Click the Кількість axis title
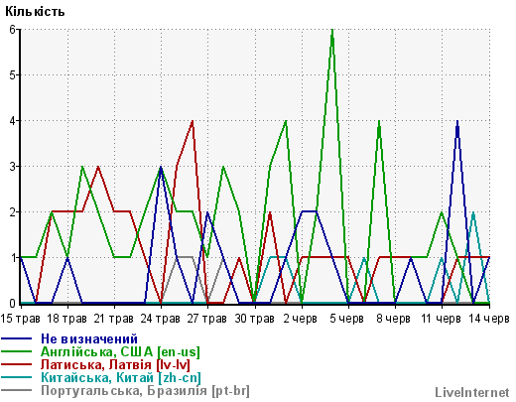The image size is (516, 402). coord(35,11)
